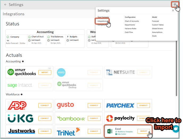
Task: Click the settings gear icon
Action: coord(175,5)
